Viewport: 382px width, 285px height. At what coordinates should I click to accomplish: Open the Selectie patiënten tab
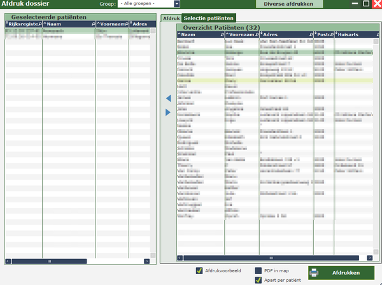(x=208, y=18)
